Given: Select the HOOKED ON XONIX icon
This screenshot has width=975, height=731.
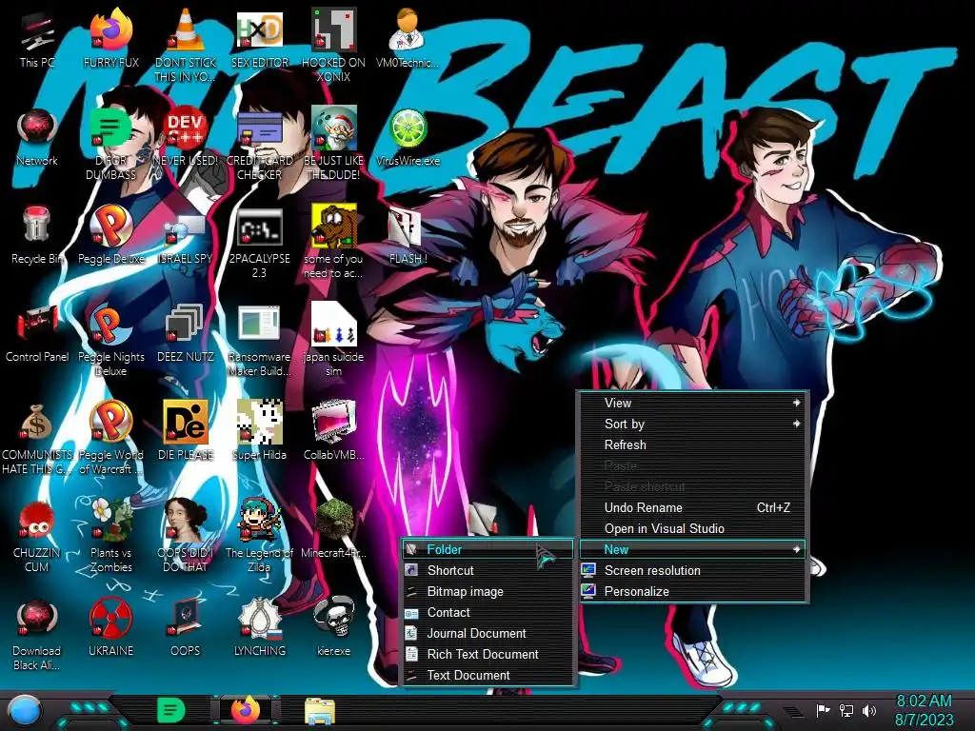Looking at the screenshot, I should (334, 45).
